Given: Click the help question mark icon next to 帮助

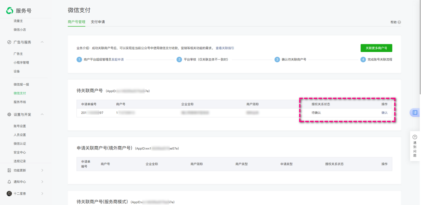Looking at the screenshot, I should click(399, 22).
